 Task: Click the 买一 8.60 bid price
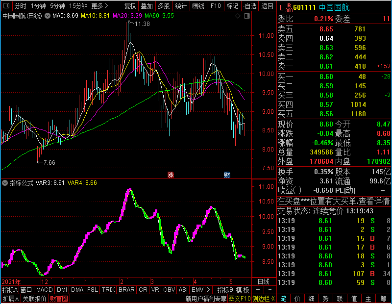(326, 76)
